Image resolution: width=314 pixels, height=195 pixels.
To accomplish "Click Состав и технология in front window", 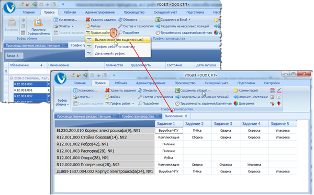I will (155, 97).
